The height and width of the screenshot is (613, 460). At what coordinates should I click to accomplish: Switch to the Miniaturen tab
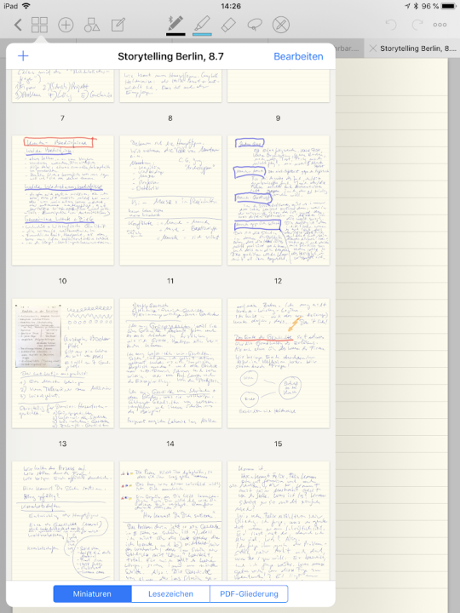pos(92,594)
